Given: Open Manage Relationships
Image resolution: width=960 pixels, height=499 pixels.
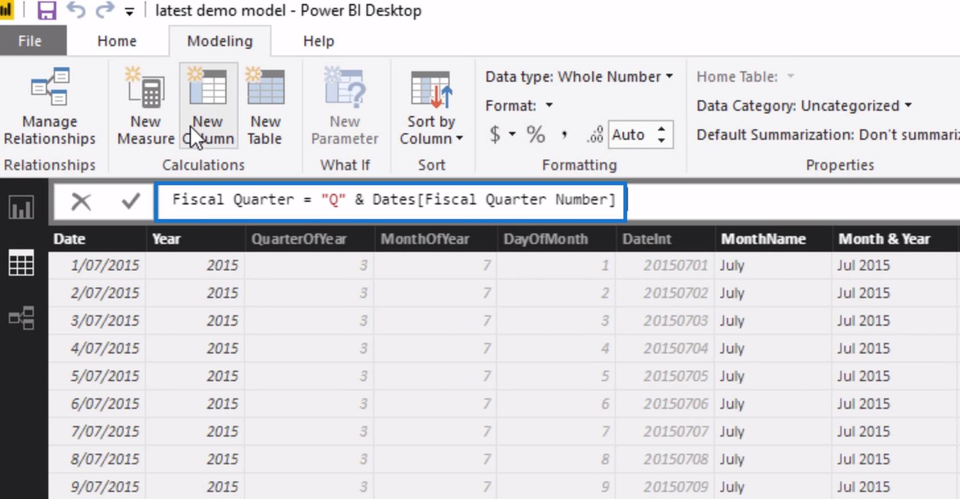Looking at the screenshot, I should click(x=50, y=106).
